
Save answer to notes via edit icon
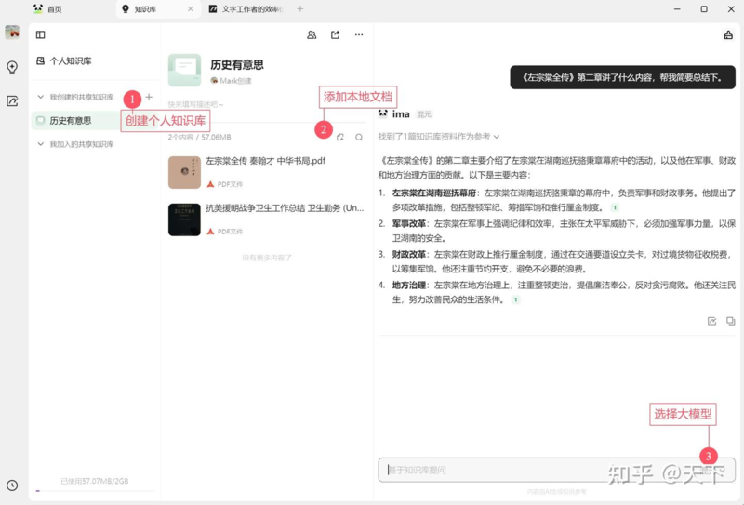point(711,321)
